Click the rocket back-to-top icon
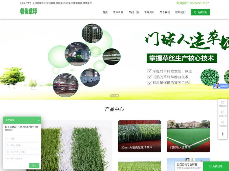Screen dimensions: 229x171 223,134
